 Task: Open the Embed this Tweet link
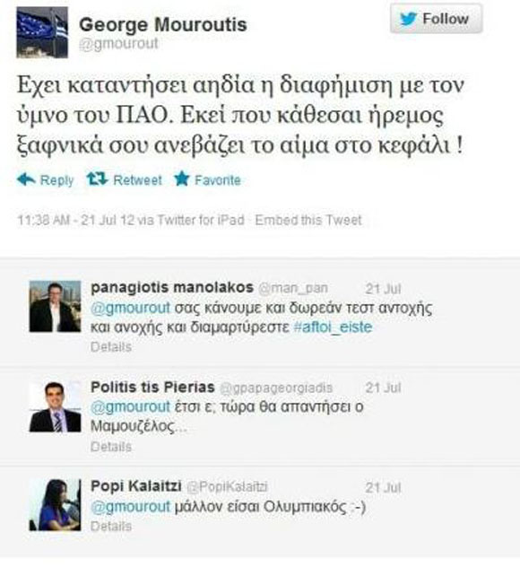308,220
